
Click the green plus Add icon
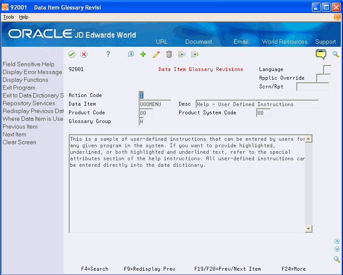(x=143, y=54)
